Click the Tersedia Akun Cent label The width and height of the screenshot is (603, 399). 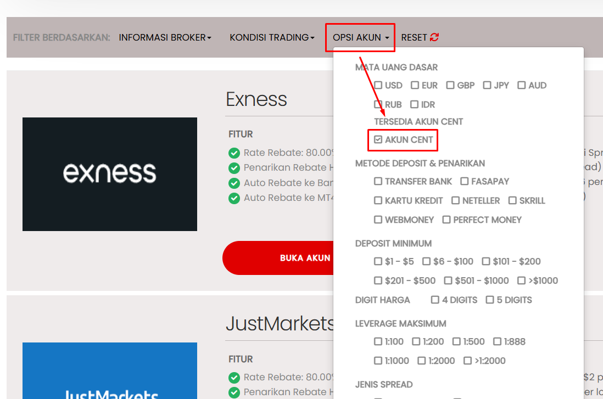tap(418, 121)
